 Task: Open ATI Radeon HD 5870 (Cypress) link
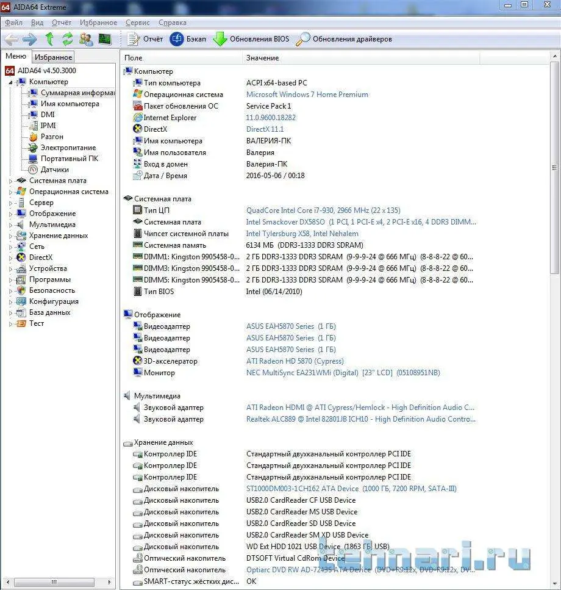[295, 361]
